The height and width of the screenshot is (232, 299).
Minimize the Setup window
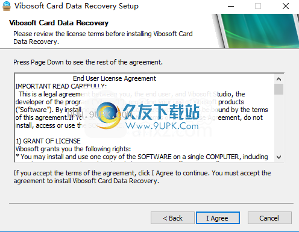[231, 6]
